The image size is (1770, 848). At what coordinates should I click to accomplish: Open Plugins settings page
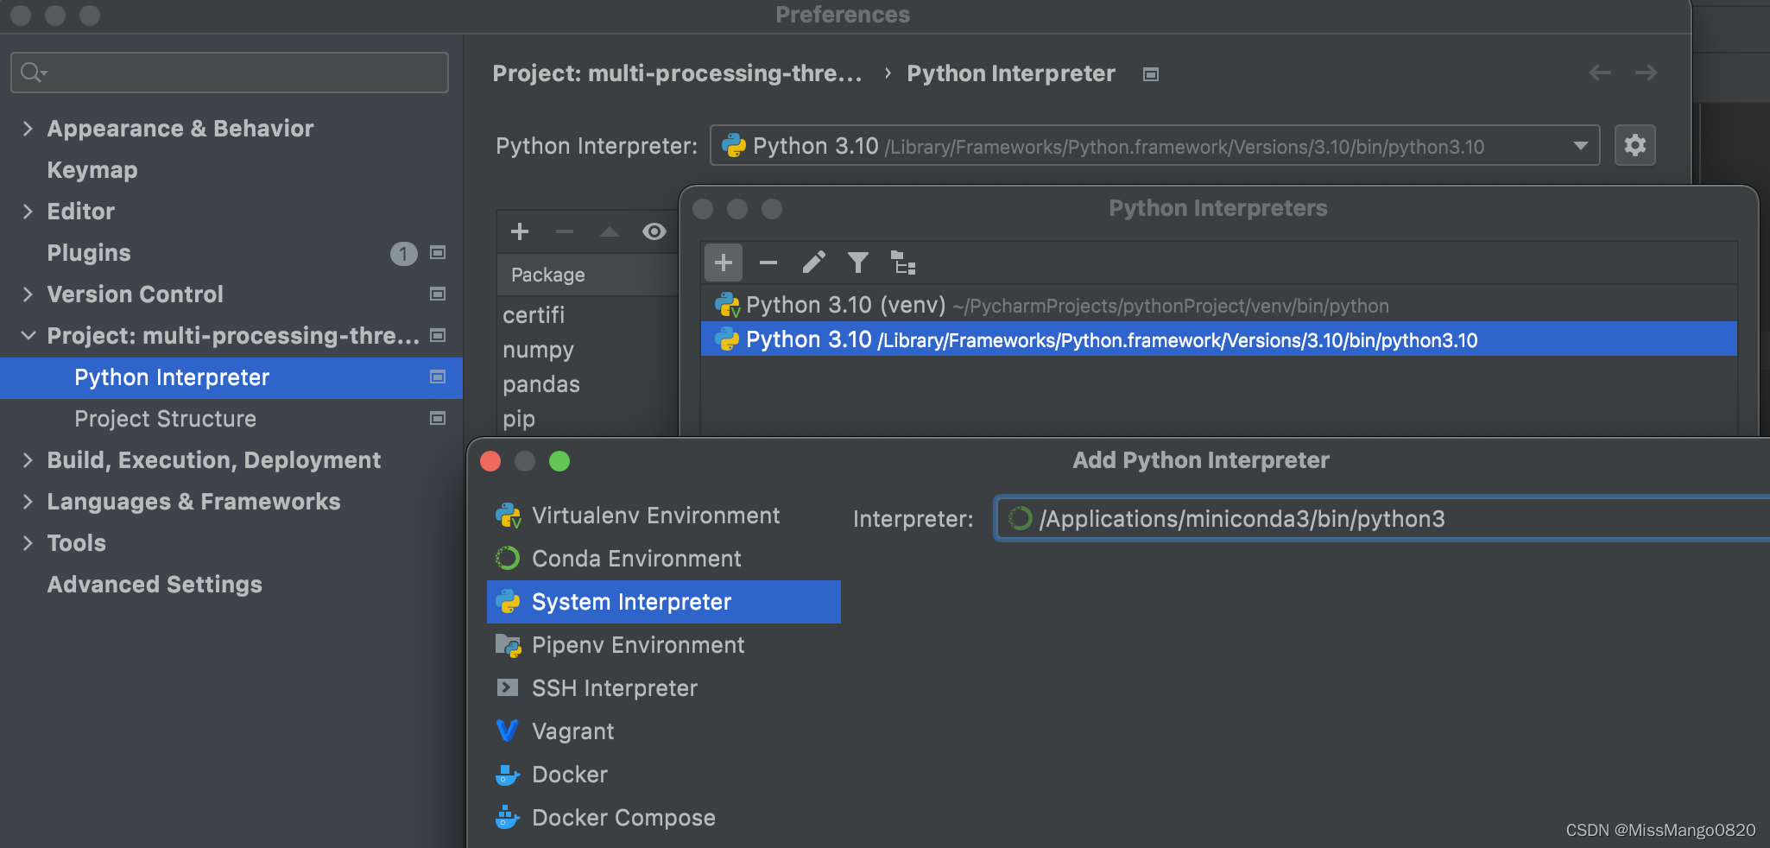pos(89,253)
